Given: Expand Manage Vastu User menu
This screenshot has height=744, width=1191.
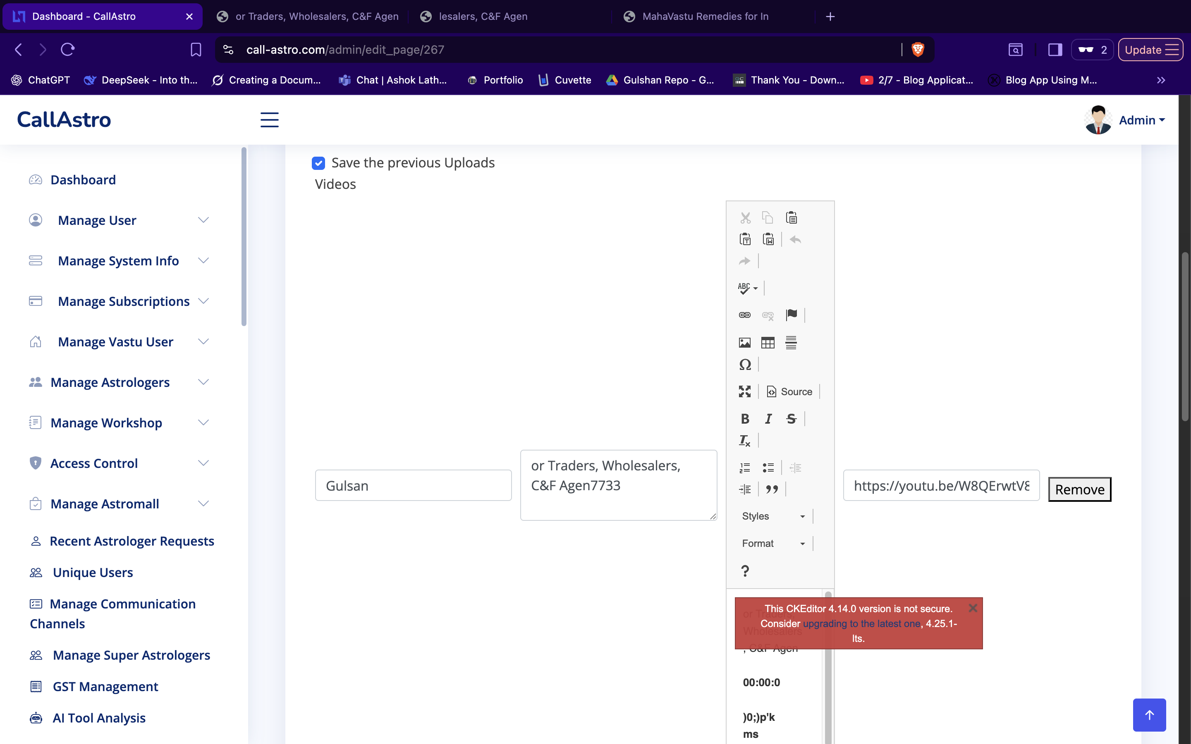Looking at the screenshot, I should click(x=119, y=341).
